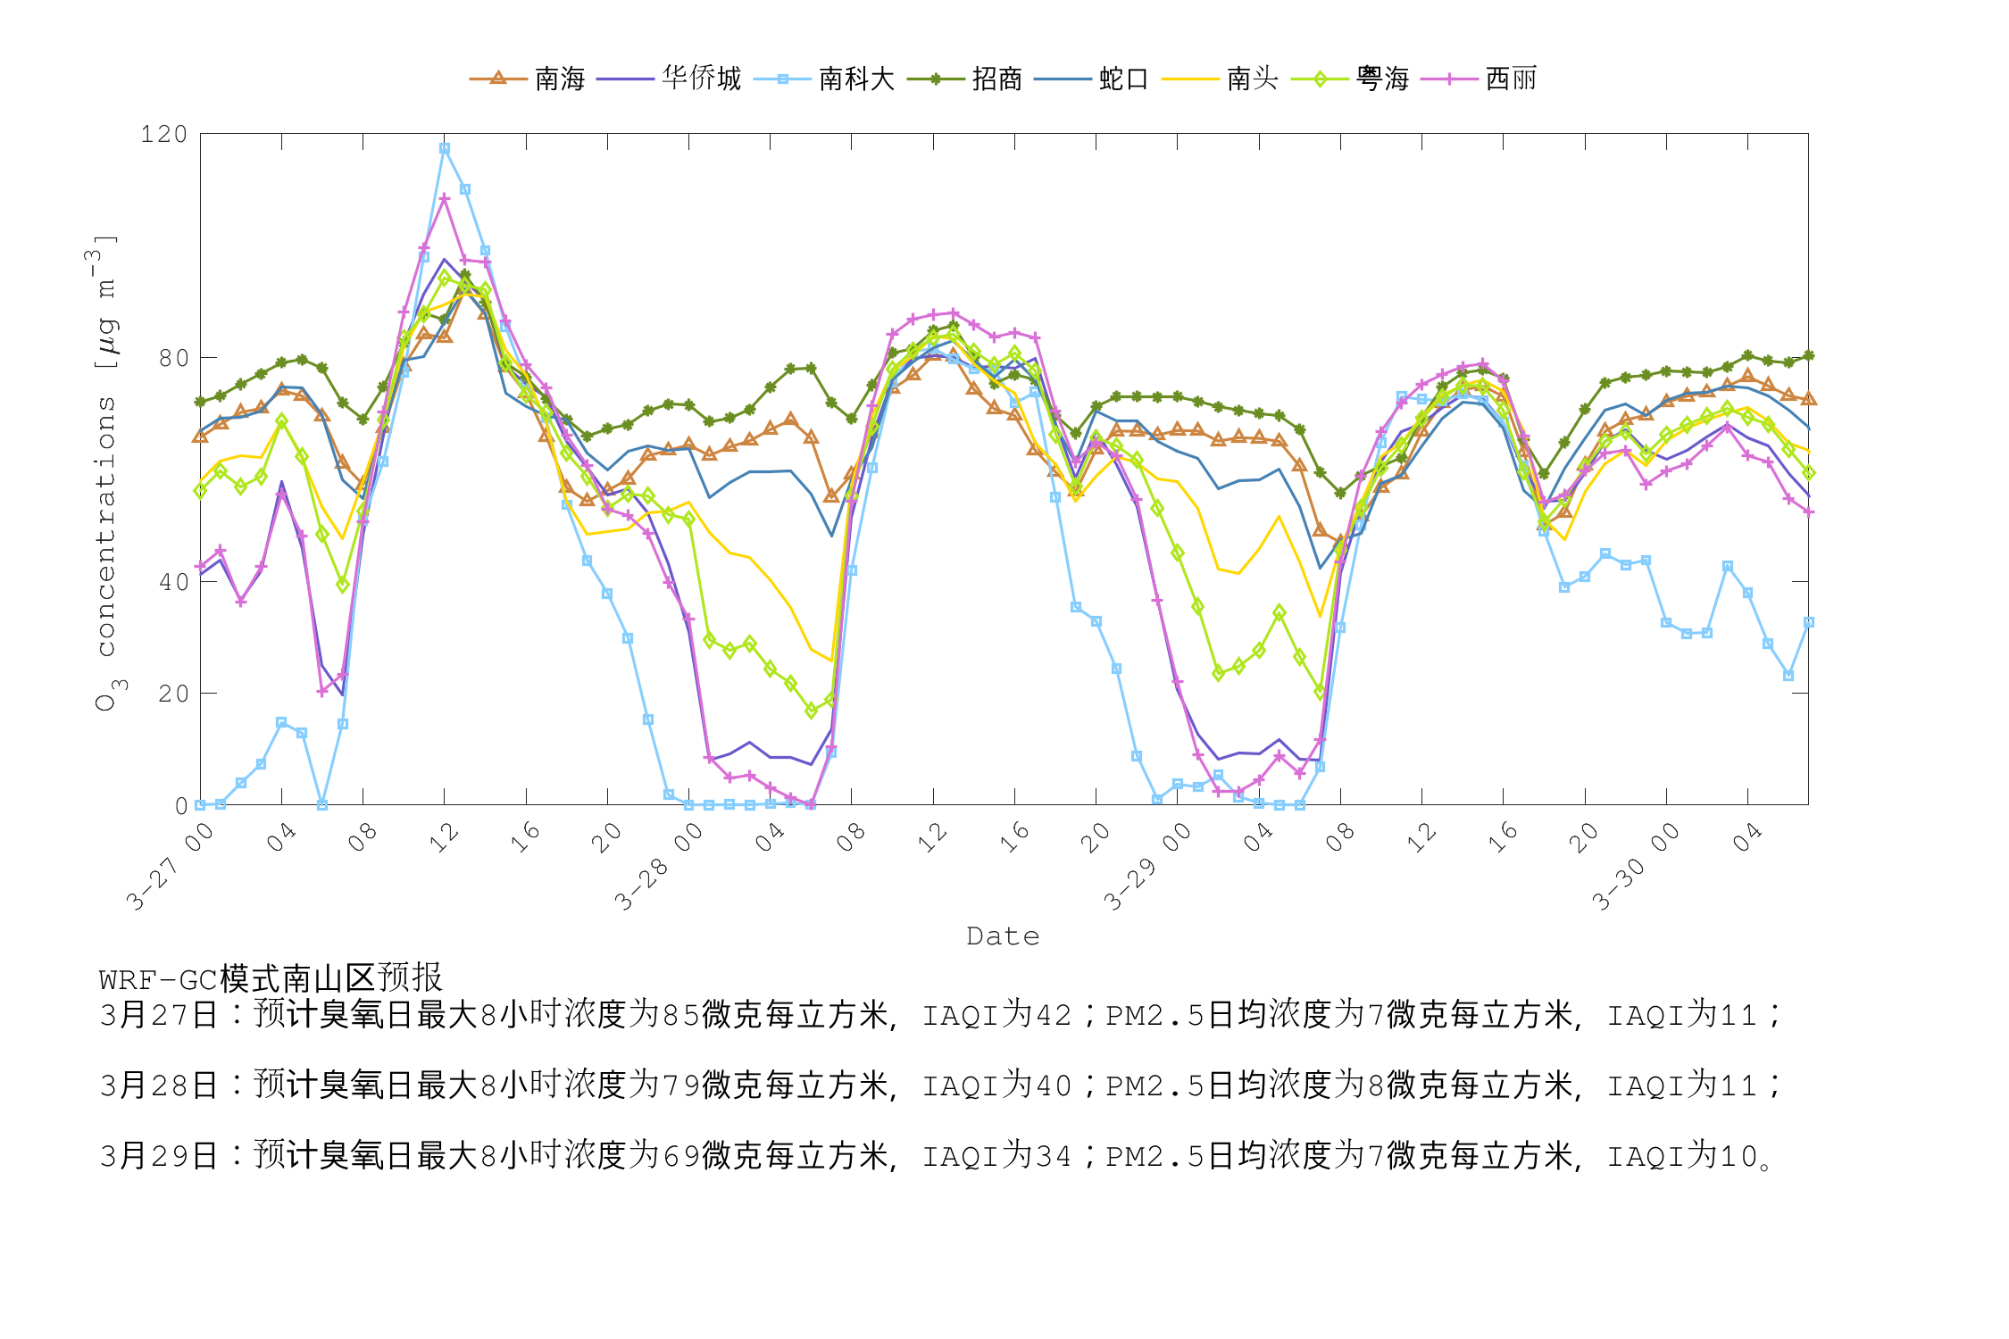This screenshot has height=1339, width=2009.
Task: Select the 蛇口 blue line legend sample
Action: coord(1062,79)
